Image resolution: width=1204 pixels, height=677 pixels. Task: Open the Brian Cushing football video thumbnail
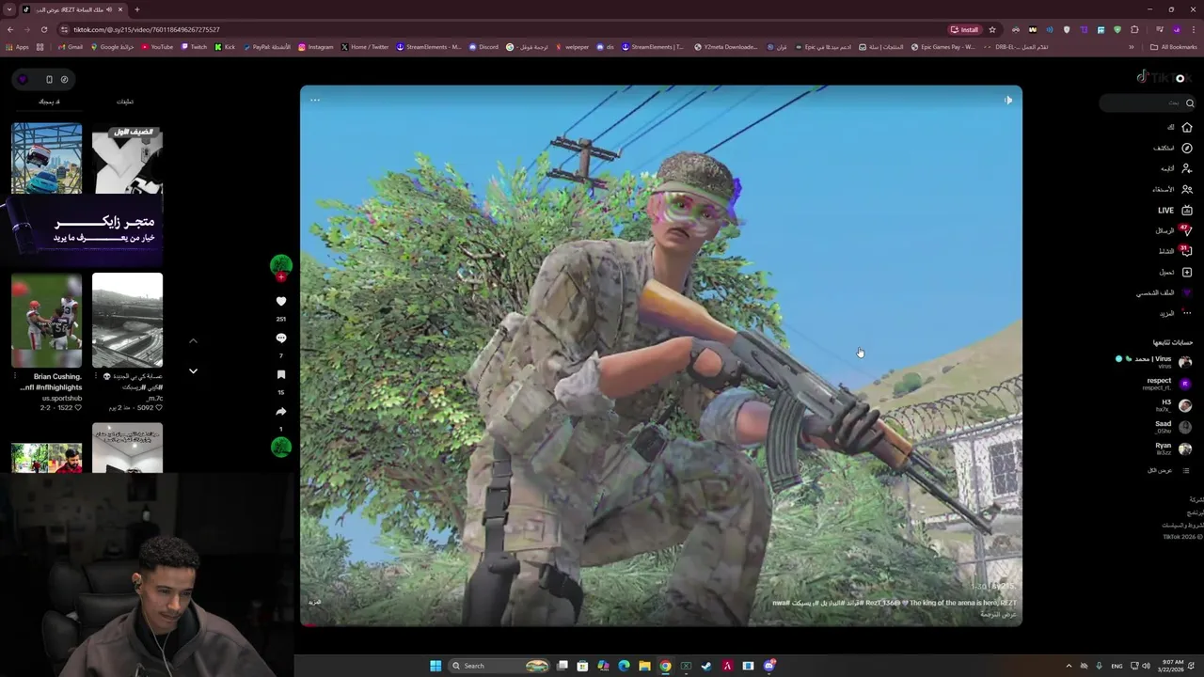(46, 320)
